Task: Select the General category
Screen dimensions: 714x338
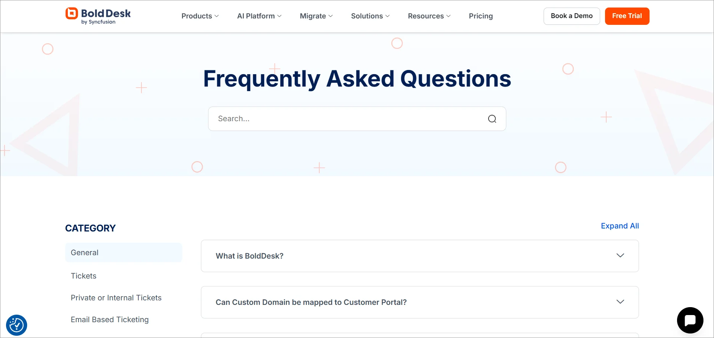Action: point(124,253)
